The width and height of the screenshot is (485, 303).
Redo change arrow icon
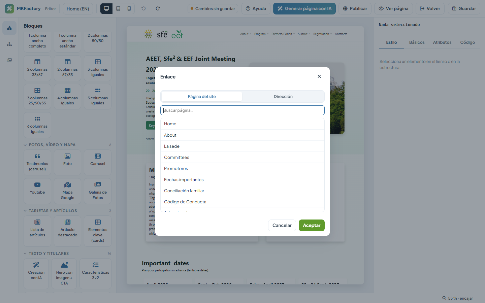pyautogui.click(x=158, y=8)
